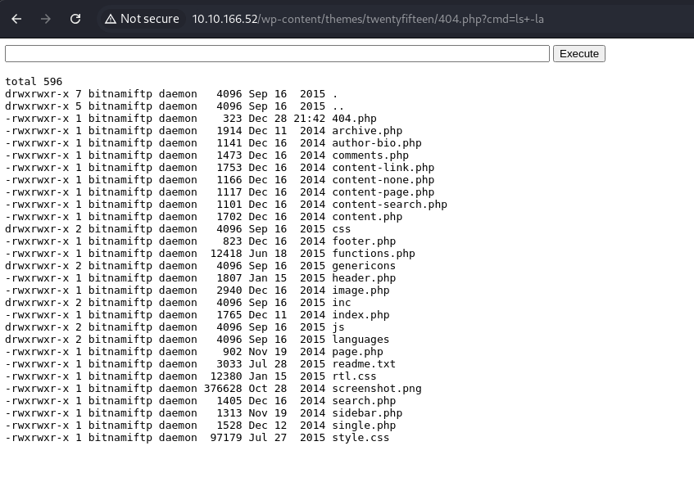Click the archive.php filename in listing
This screenshot has height=500, width=694.
coord(367,131)
